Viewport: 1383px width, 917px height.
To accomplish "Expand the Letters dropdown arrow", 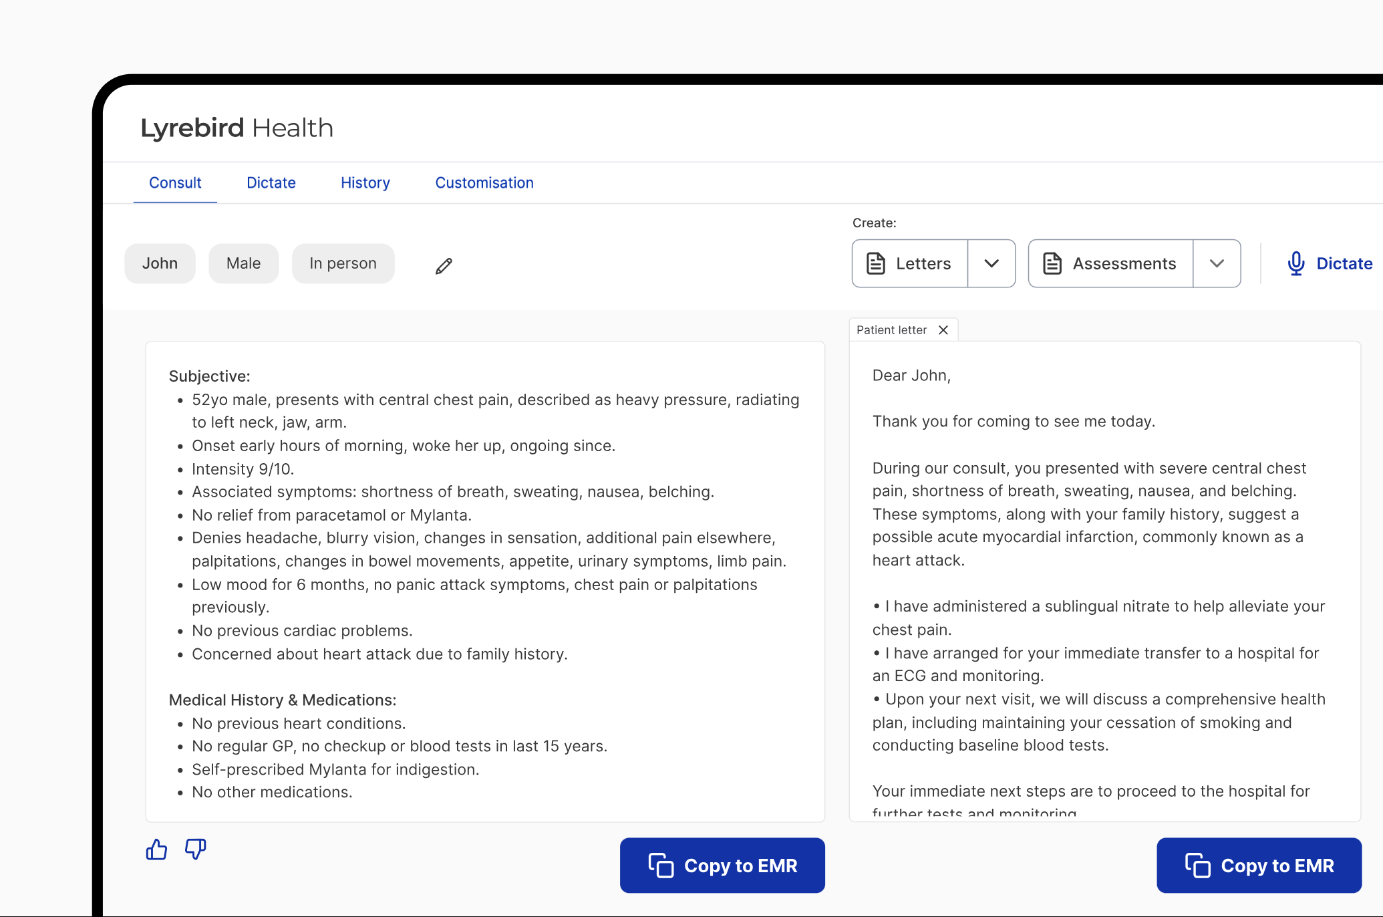I will (x=991, y=263).
